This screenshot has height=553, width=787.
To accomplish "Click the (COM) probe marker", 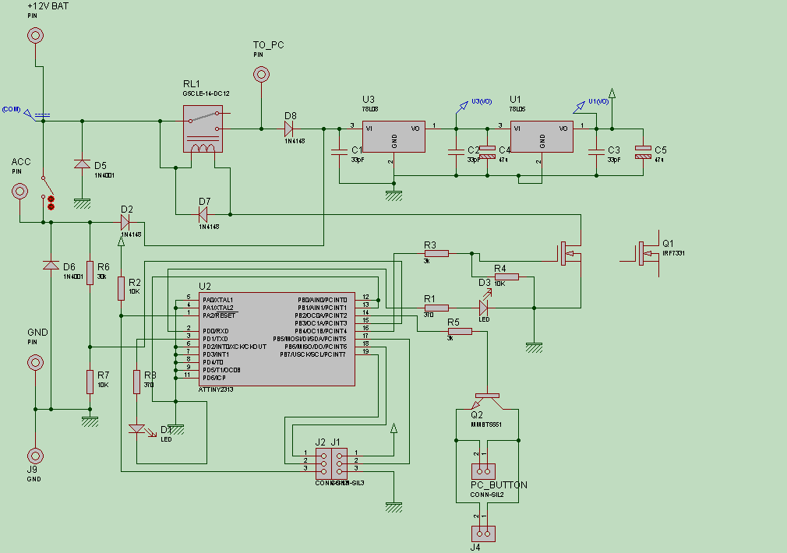I will [x=29, y=115].
